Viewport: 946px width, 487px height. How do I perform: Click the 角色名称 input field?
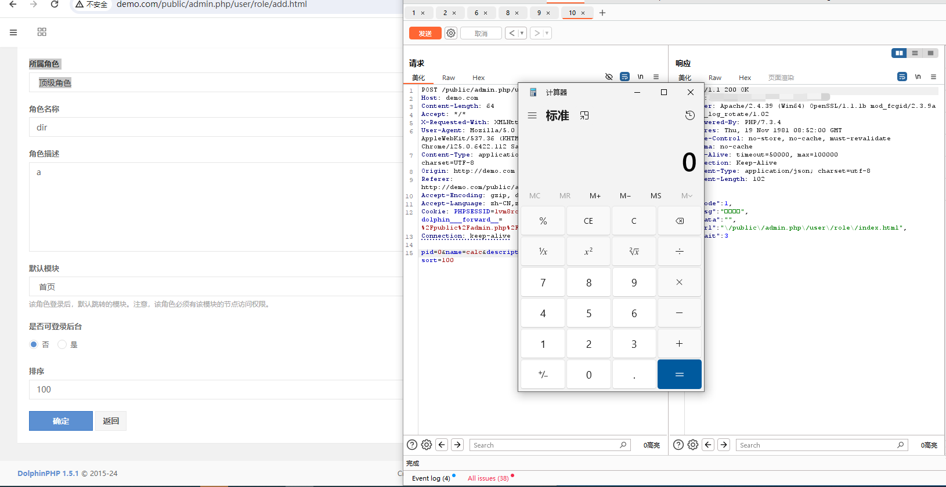point(216,128)
